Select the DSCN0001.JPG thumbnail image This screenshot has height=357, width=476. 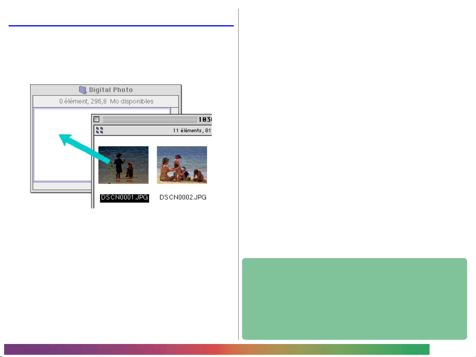123,165
